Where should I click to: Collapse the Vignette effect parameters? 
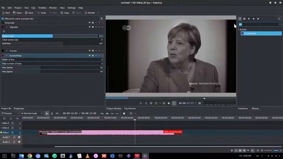click(7, 27)
